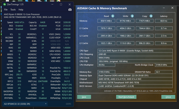This screenshot has height=109, width=179.
Task: Click the tCL value 32
Action: pyautogui.click(x=19, y=34)
